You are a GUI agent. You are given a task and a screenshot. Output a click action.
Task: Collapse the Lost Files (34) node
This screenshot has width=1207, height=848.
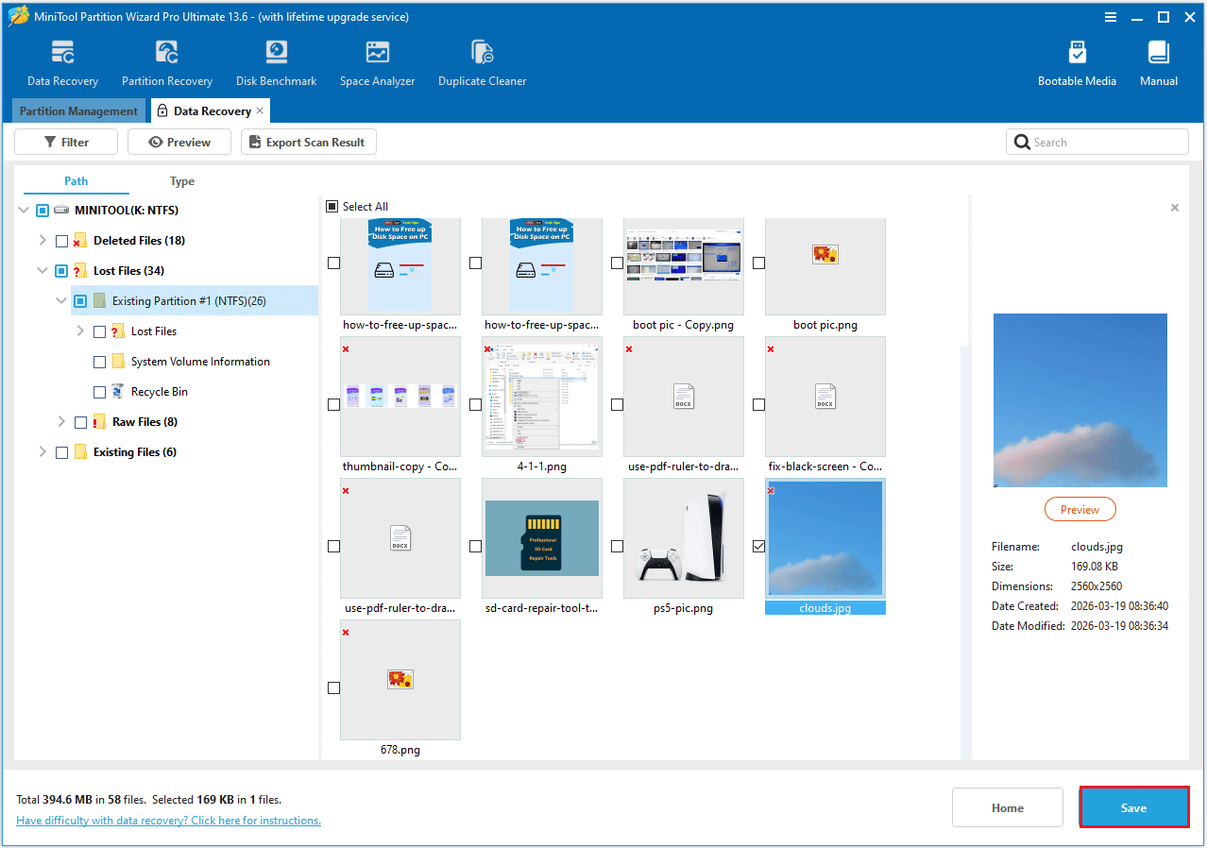pos(42,271)
